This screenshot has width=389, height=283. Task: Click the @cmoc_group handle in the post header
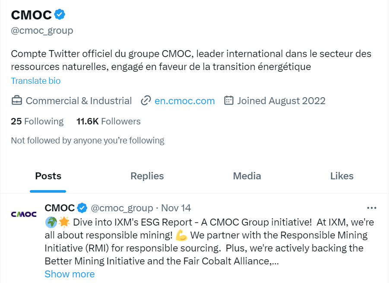click(122, 208)
